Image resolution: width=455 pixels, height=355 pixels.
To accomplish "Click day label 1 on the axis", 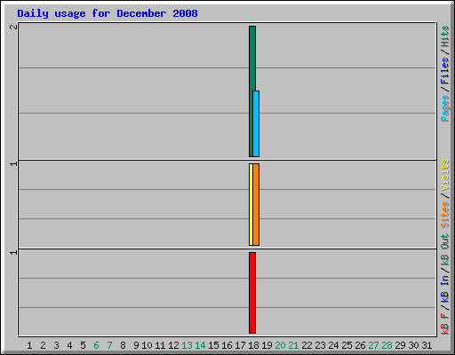I will point(29,345).
